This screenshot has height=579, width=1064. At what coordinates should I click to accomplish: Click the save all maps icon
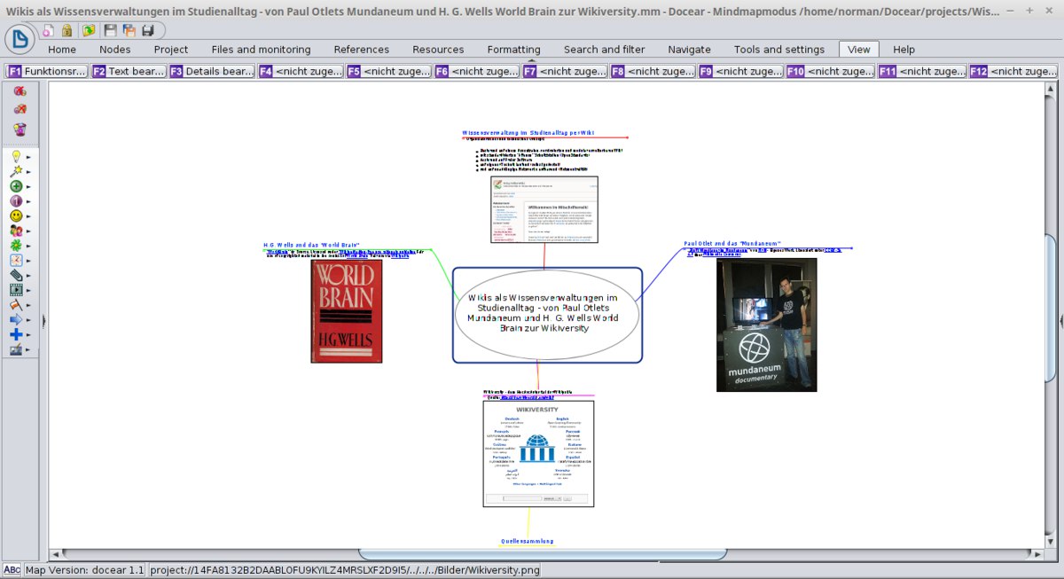[x=148, y=30]
